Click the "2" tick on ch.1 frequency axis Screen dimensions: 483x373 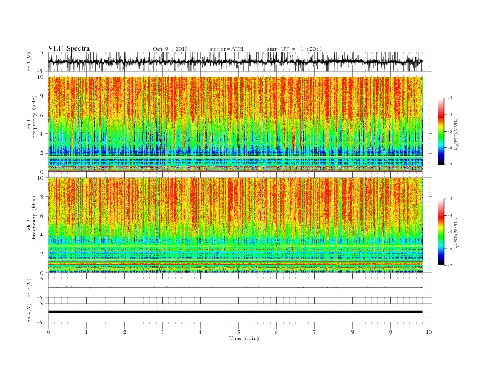[x=43, y=153]
